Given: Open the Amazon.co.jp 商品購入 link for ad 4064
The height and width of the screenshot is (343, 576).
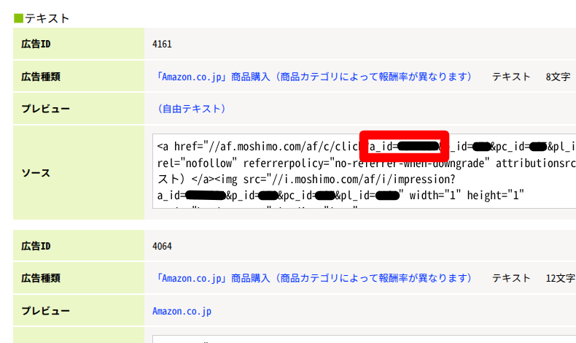Looking at the screenshot, I should [x=314, y=278].
